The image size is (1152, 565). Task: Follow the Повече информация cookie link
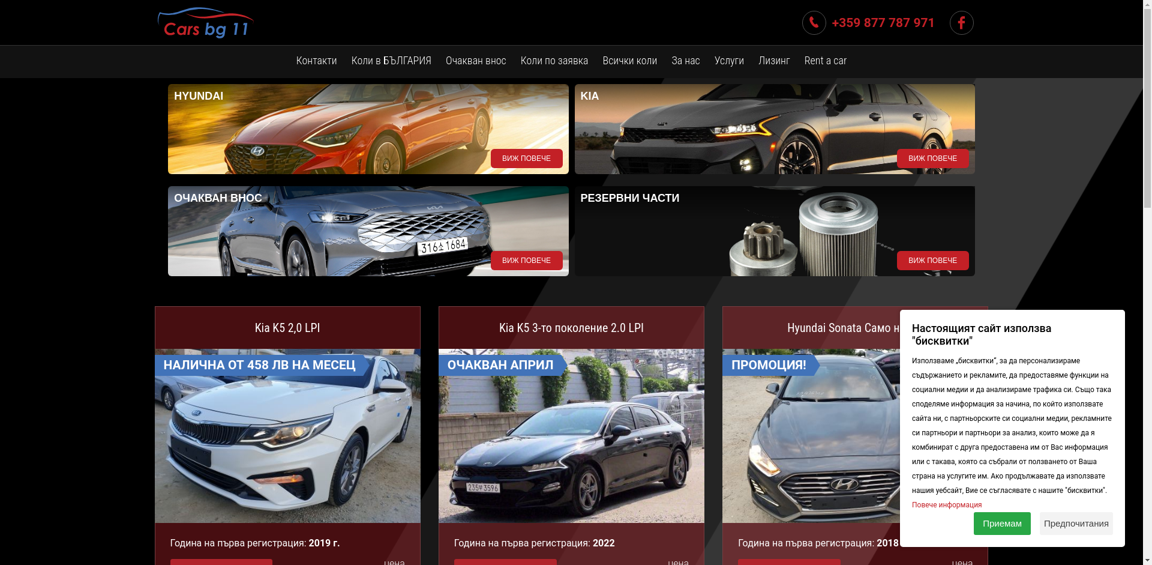[x=946, y=505]
